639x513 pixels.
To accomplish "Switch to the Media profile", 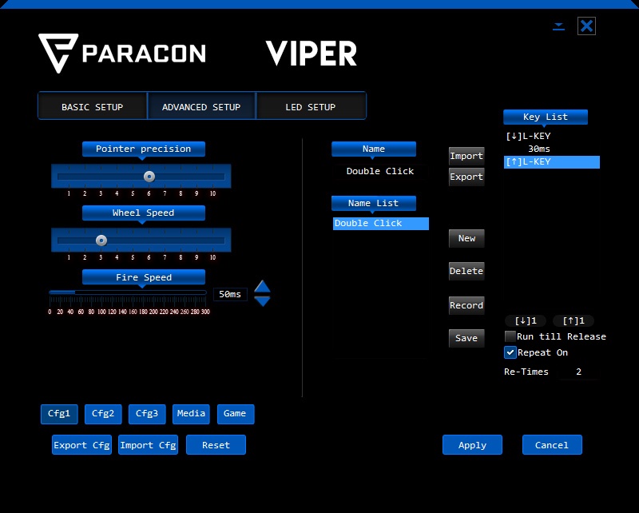I will [x=191, y=414].
